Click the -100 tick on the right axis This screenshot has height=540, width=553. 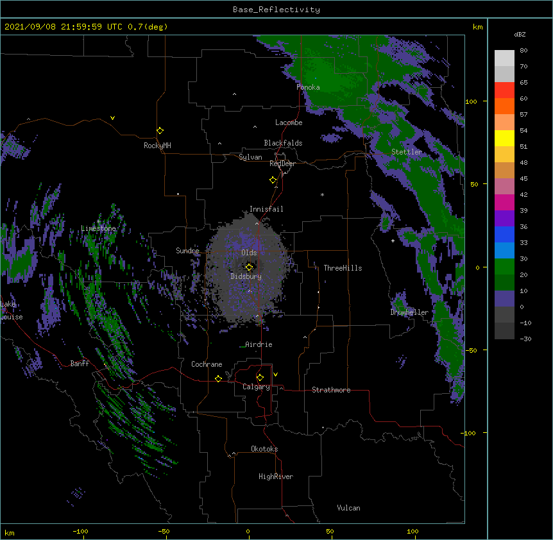click(x=469, y=433)
